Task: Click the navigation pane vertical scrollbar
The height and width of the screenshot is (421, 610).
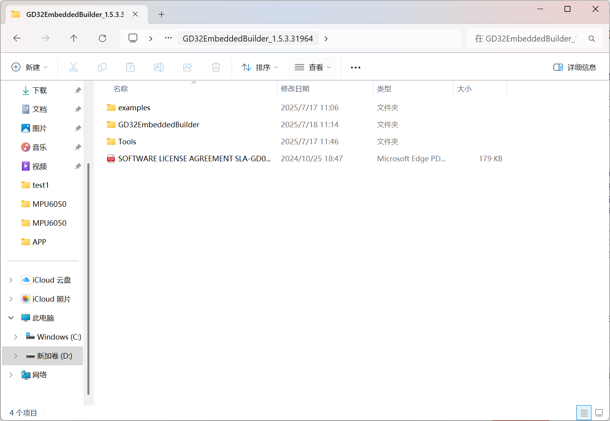Action: click(x=88, y=279)
